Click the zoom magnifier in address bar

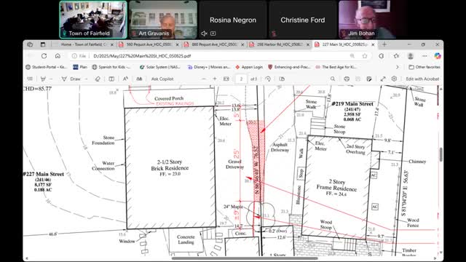point(352,56)
